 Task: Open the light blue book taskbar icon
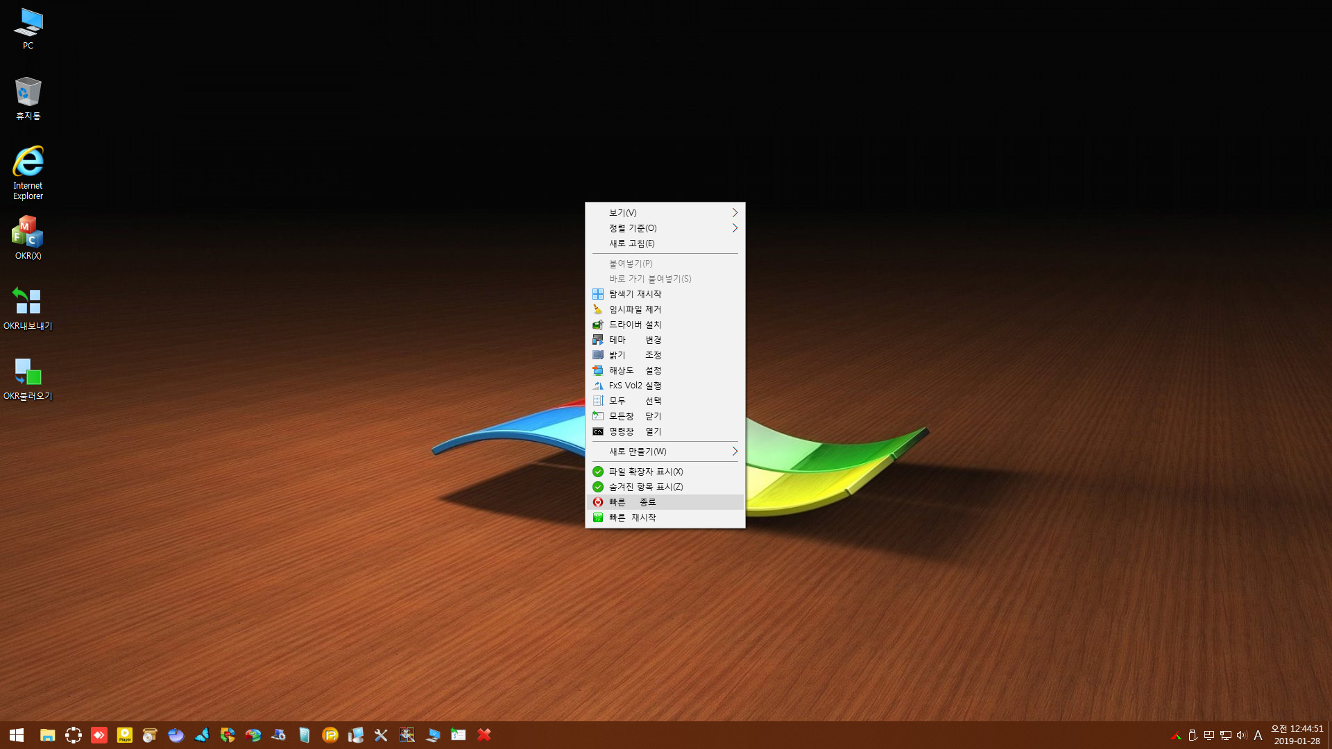coord(305,735)
